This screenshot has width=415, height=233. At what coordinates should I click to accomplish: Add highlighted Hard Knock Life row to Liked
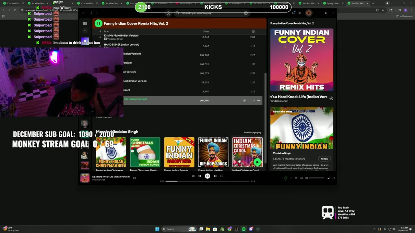tap(244, 100)
